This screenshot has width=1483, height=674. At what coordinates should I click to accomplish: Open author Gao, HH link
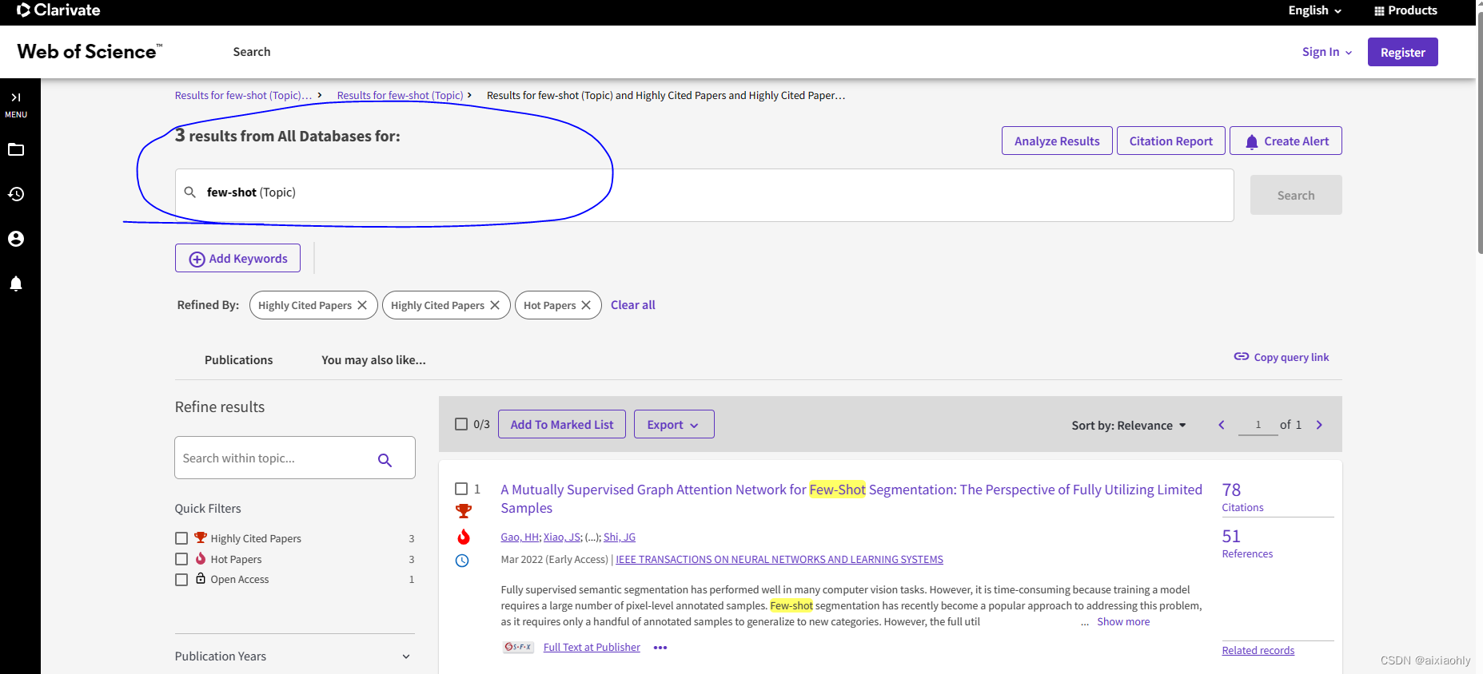520,537
